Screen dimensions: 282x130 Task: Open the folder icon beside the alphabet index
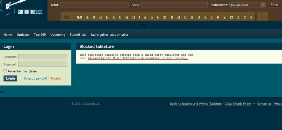pos(67,17)
